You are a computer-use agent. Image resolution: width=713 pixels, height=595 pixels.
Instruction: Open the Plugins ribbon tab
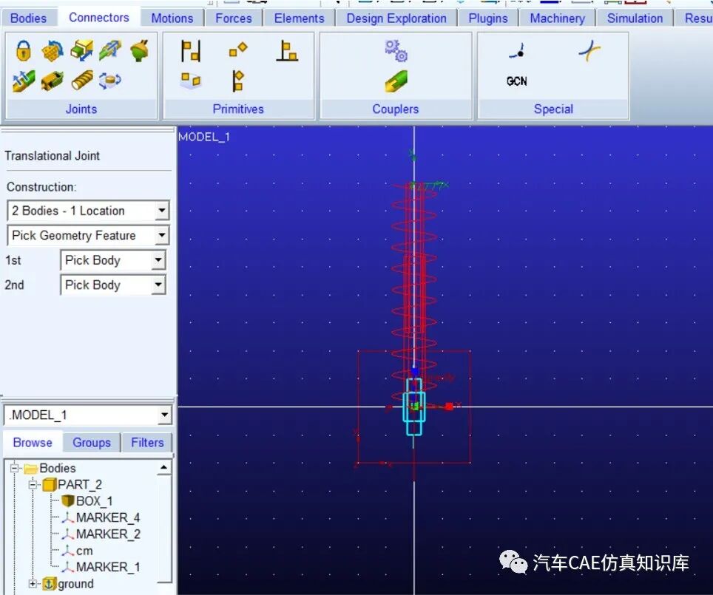488,18
